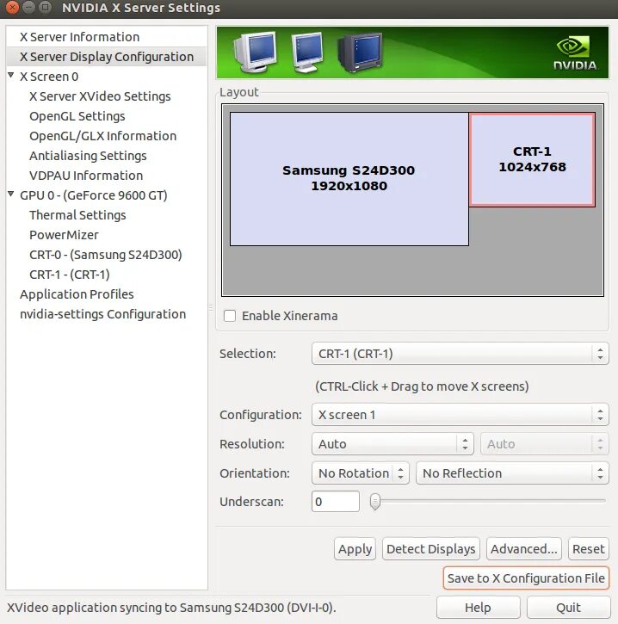Go to Antialiasing Settings

pyautogui.click(x=88, y=156)
